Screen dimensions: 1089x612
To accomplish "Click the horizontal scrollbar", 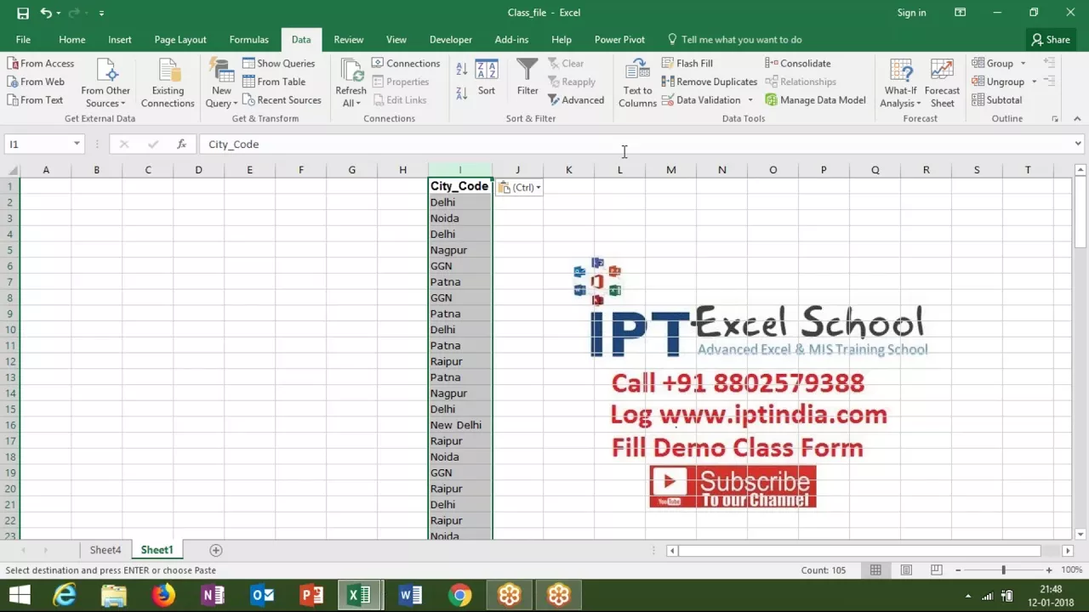I will tap(859, 551).
